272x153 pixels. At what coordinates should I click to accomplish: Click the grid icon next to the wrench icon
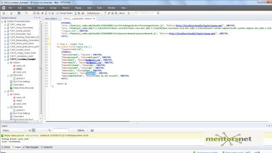[112, 13]
